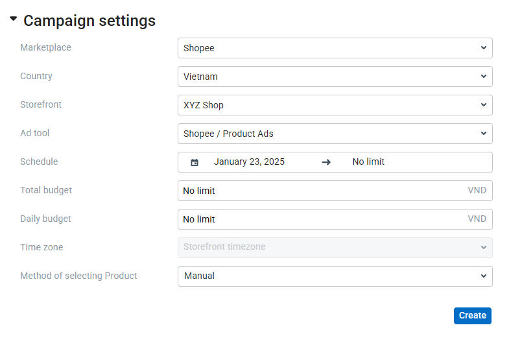
Task: Click the Time zone dropdown field
Action: (335, 247)
